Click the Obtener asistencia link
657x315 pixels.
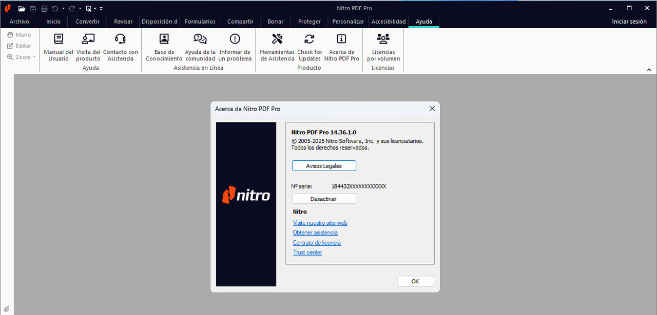(315, 233)
